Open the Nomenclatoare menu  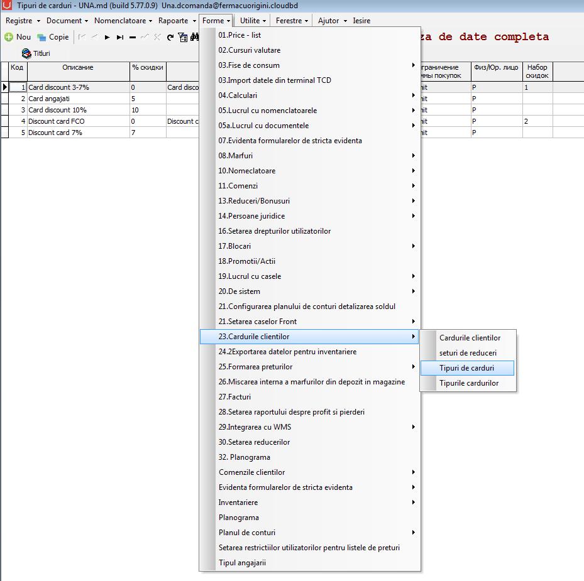(x=120, y=21)
